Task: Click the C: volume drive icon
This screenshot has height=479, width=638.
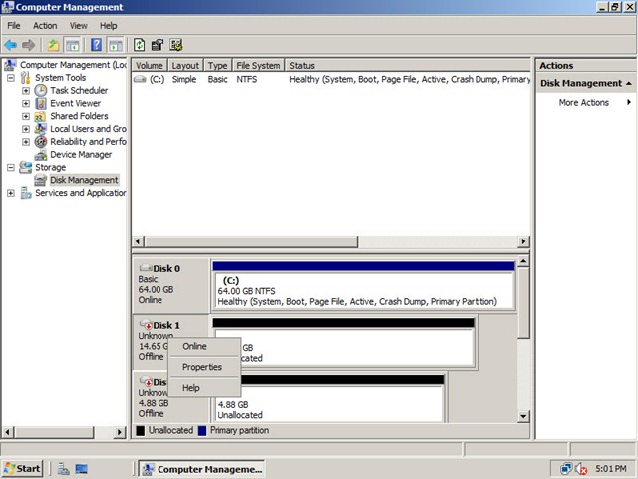Action: (140, 79)
